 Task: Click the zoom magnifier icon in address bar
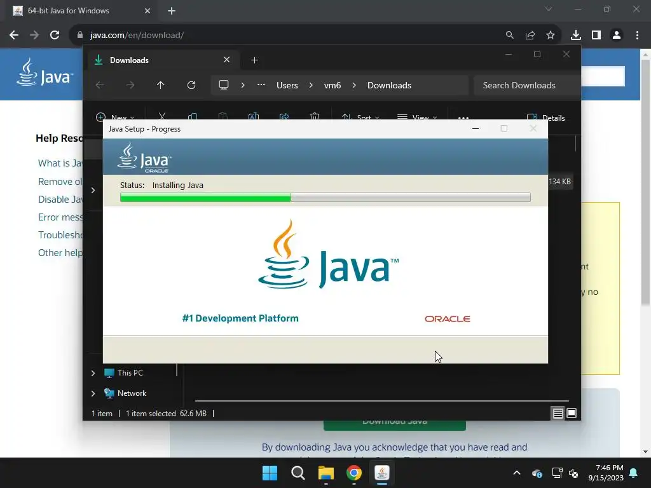[509, 36]
